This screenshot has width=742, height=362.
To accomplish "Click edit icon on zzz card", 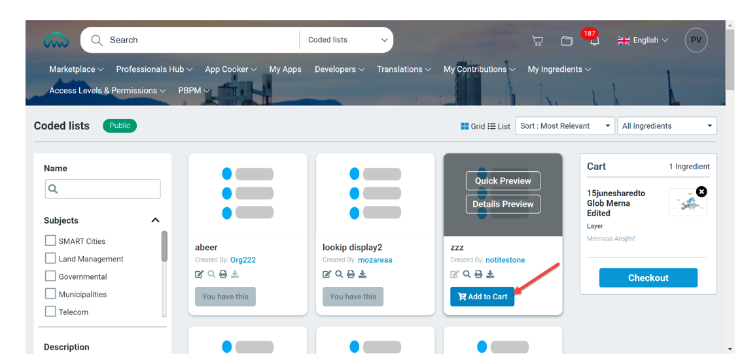I will click(455, 274).
